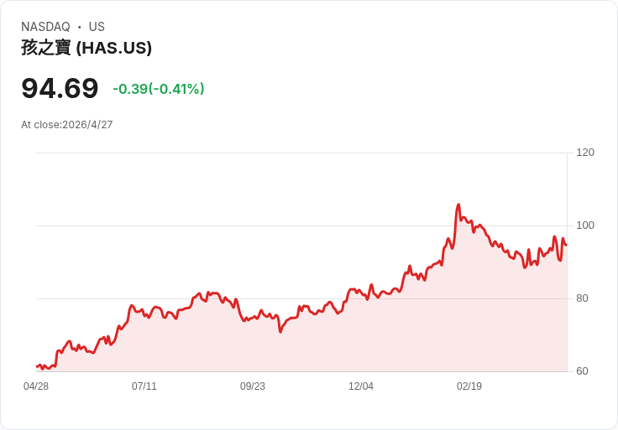
Task: Click the US market label
Action: (97, 27)
